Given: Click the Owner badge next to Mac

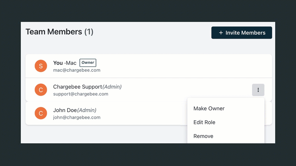Looking at the screenshot, I should (88, 63).
